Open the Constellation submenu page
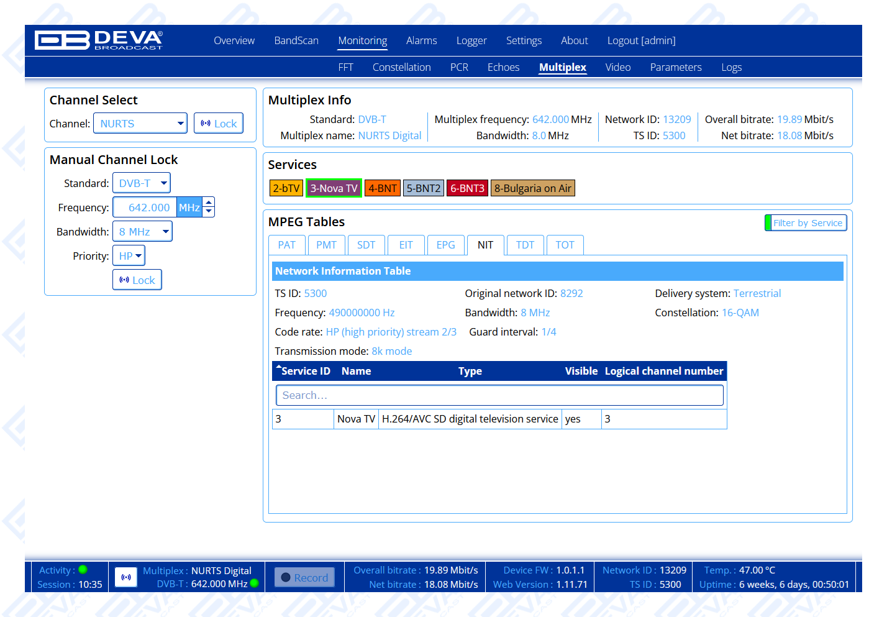 [x=401, y=67]
